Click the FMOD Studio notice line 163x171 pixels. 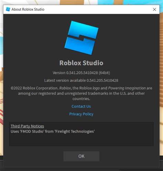(x=53, y=131)
